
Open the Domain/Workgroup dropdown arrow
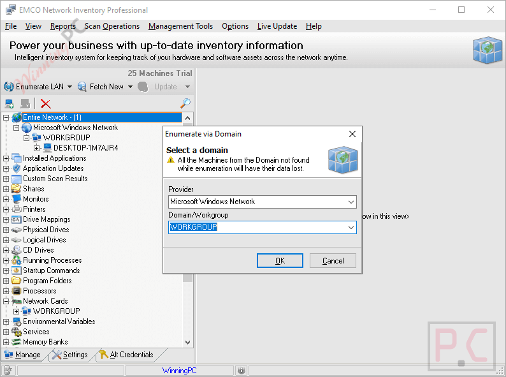click(x=351, y=228)
